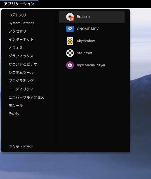This screenshot has width=151, height=179.
Task: Open the グラフィックス category
Action: [x=21, y=56]
